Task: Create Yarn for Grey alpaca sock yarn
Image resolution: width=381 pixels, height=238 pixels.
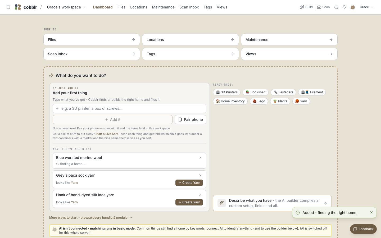Action: coord(189,183)
